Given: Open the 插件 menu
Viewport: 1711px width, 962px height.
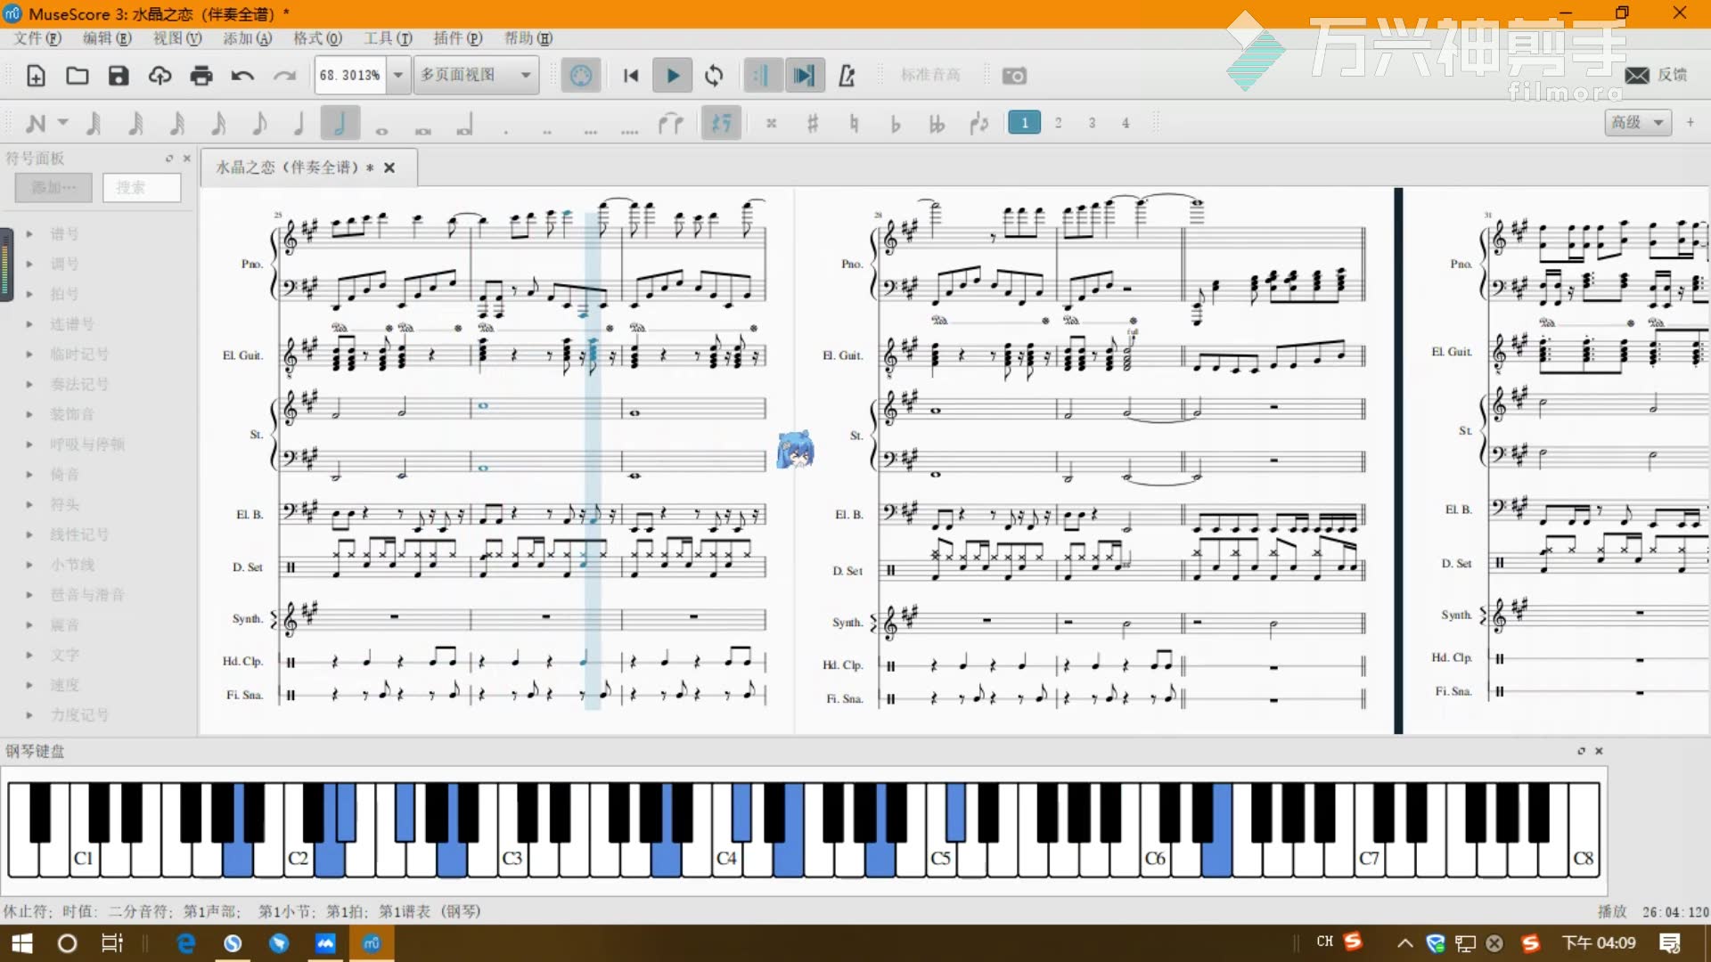Looking at the screenshot, I should tap(457, 38).
